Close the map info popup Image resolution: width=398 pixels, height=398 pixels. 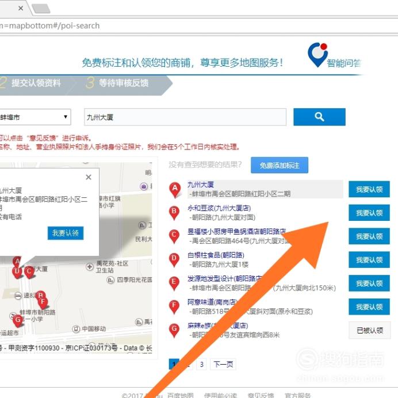[x=89, y=177]
